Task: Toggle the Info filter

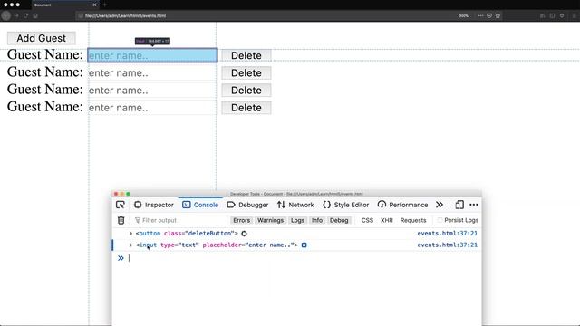Action: click(317, 220)
